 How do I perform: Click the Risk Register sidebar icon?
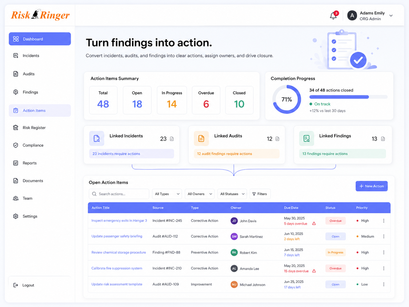click(x=16, y=127)
